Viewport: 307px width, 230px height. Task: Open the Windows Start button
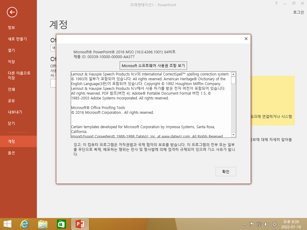(7, 224)
